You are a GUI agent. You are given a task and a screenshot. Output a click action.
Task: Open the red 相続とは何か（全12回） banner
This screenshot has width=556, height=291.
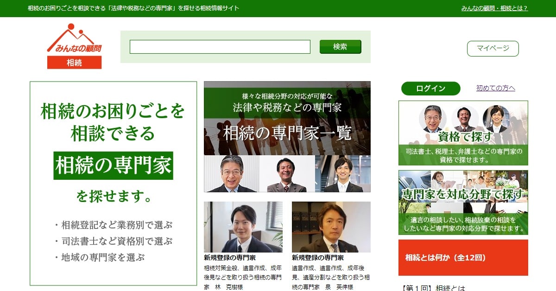coord(463,258)
